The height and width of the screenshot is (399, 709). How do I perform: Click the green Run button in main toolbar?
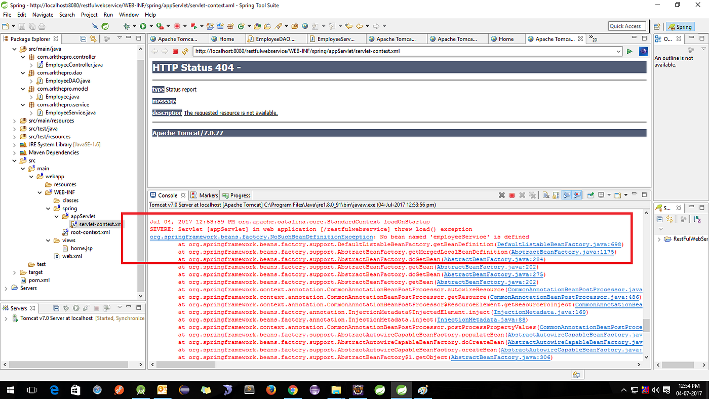point(143,26)
